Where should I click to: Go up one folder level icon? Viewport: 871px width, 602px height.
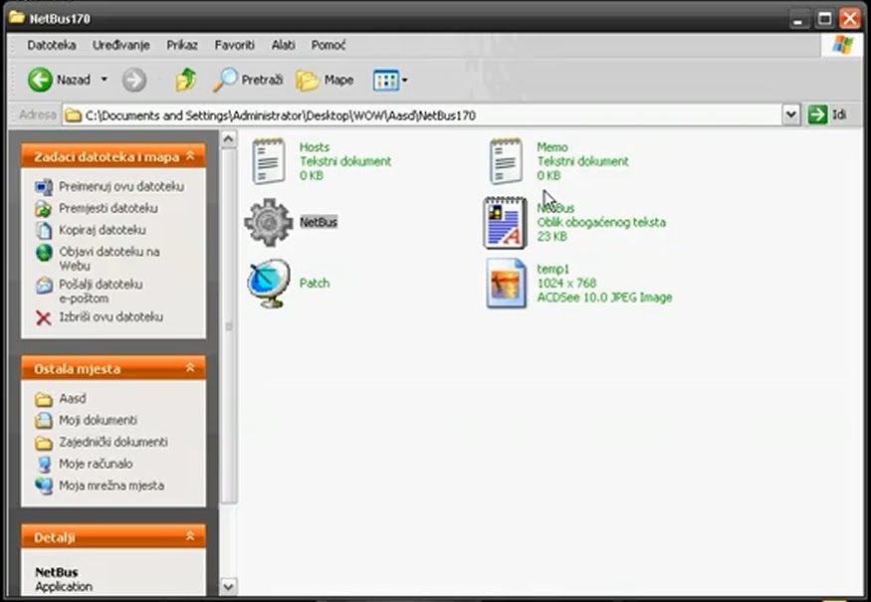click(x=185, y=80)
